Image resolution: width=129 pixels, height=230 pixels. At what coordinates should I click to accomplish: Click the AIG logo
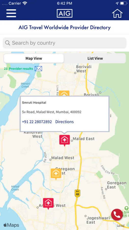point(65,14)
